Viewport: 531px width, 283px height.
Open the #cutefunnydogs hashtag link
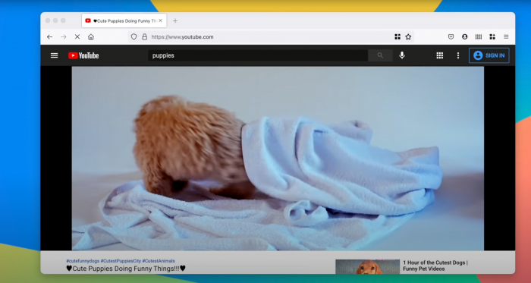(83, 261)
